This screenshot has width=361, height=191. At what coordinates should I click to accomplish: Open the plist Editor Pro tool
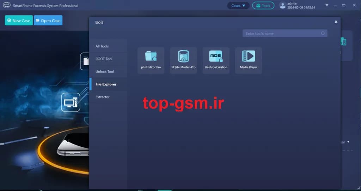(x=151, y=60)
